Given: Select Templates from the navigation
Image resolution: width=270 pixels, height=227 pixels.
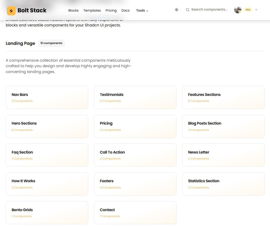Looking at the screenshot, I should coord(92,11).
